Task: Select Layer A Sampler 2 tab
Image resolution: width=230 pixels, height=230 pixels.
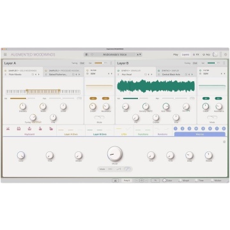Action: pyautogui.click(x=63, y=72)
